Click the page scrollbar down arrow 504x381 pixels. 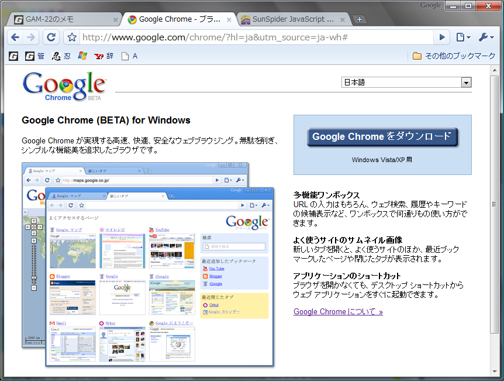coord(495,372)
